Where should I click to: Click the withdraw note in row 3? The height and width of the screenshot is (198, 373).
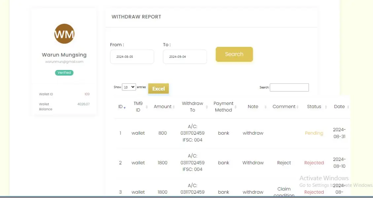pos(253,192)
